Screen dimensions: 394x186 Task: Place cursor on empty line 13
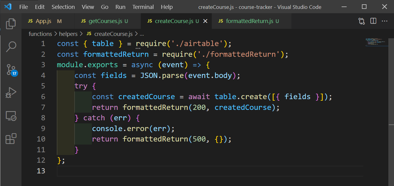pyautogui.click(x=210, y=171)
